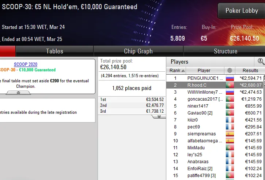Screen dimensions: 265x180
Task: Click Portugal flag beside MixMadu
Action: 230,148
